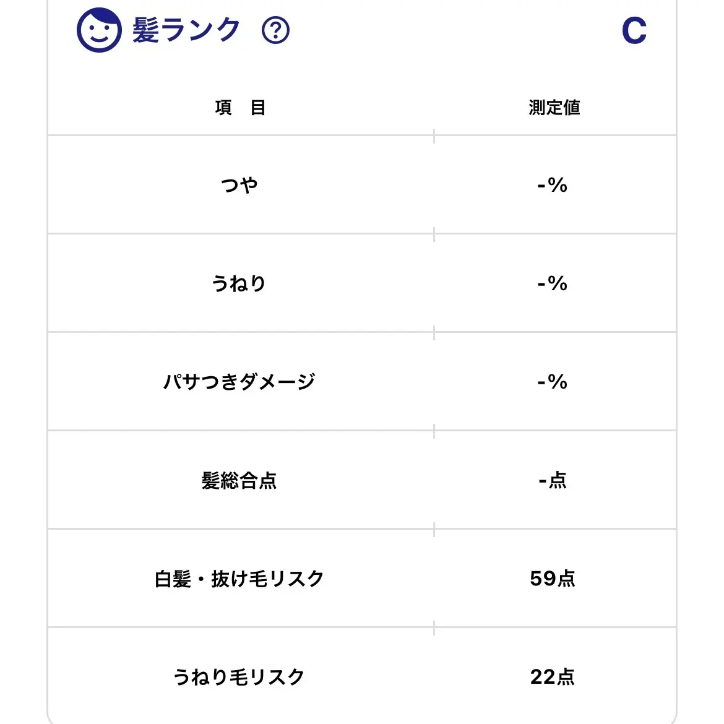Select the 白髪・抜け毛リスク row label
Screen dimensions: 724x724
coord(239,579)
